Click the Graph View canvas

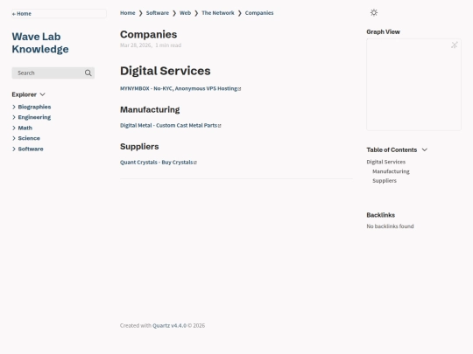(413, 85)
